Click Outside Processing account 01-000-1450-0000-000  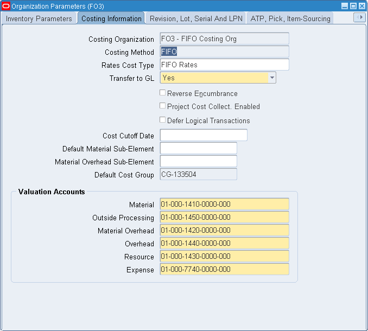224,217
